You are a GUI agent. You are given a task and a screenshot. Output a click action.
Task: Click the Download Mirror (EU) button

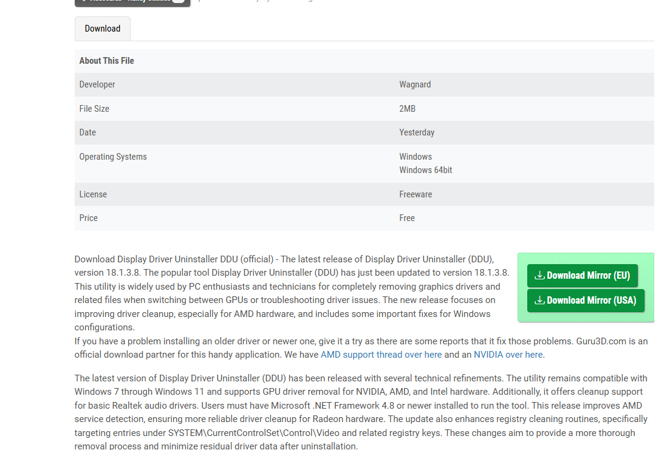point(583,276)
